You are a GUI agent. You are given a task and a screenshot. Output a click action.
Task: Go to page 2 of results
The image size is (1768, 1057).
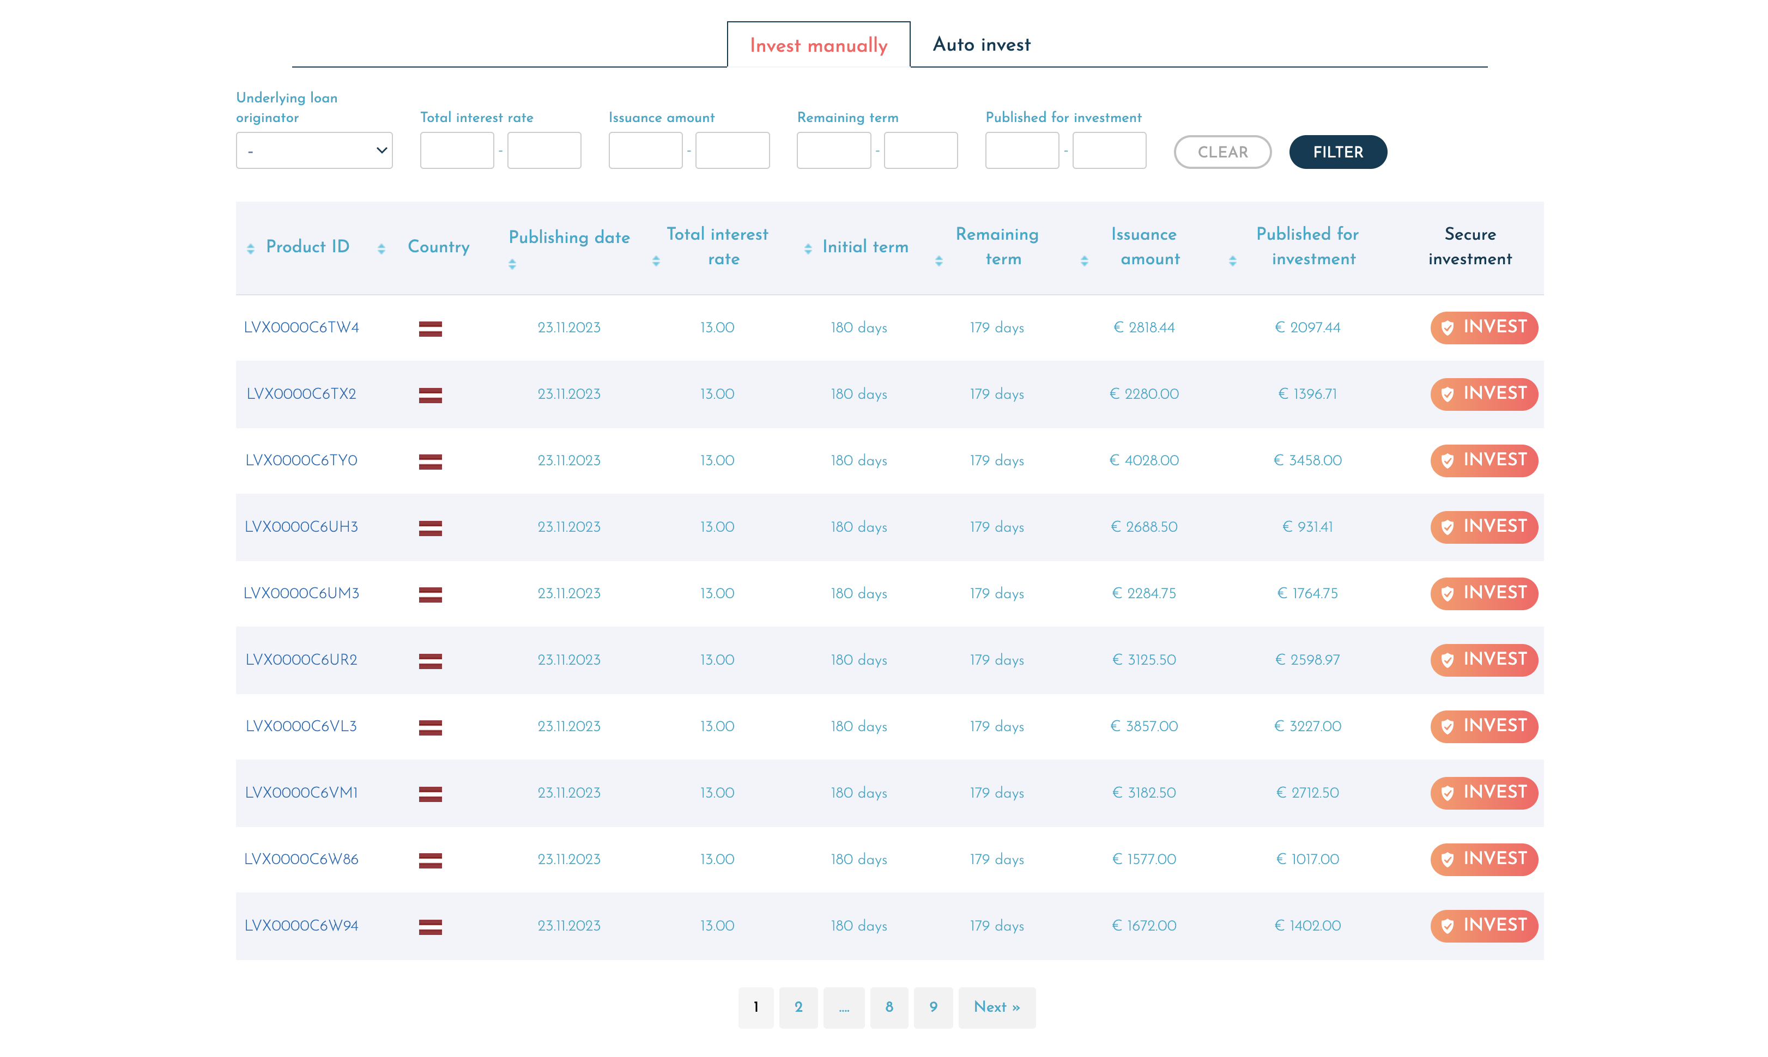click(798, 1007)
